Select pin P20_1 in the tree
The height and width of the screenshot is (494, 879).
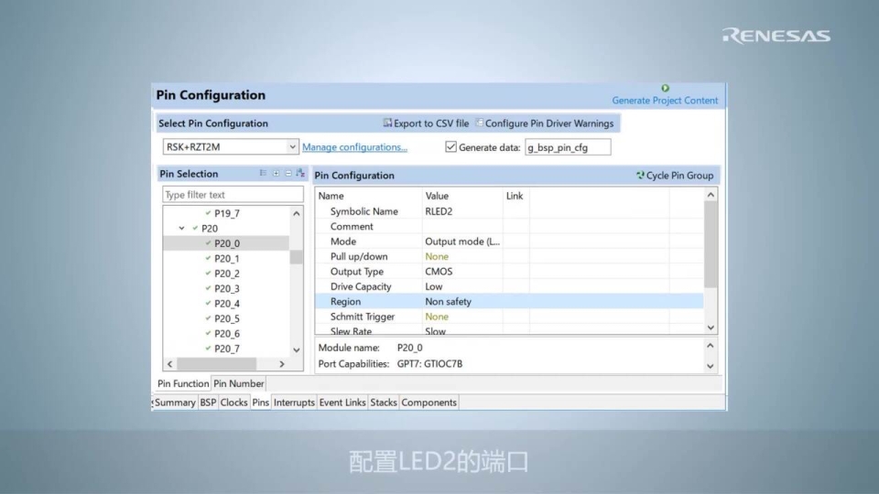tap(227, 258)
